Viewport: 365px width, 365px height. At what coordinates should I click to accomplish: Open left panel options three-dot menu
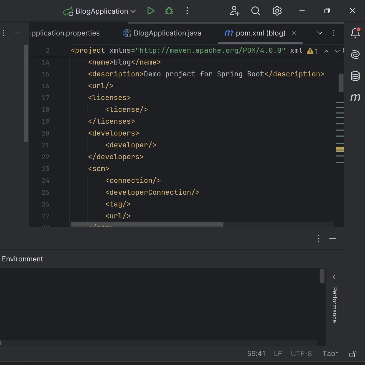[4, 33]
